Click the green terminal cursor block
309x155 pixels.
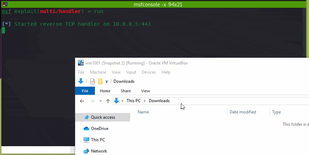3,30
